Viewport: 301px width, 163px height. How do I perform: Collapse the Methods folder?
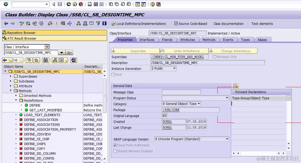[x=11, y=90]
